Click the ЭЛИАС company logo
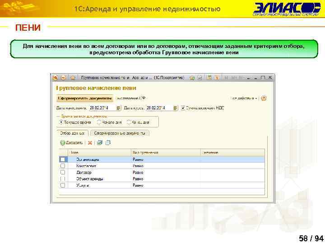The image size is (325, 244). click(287, 9)
